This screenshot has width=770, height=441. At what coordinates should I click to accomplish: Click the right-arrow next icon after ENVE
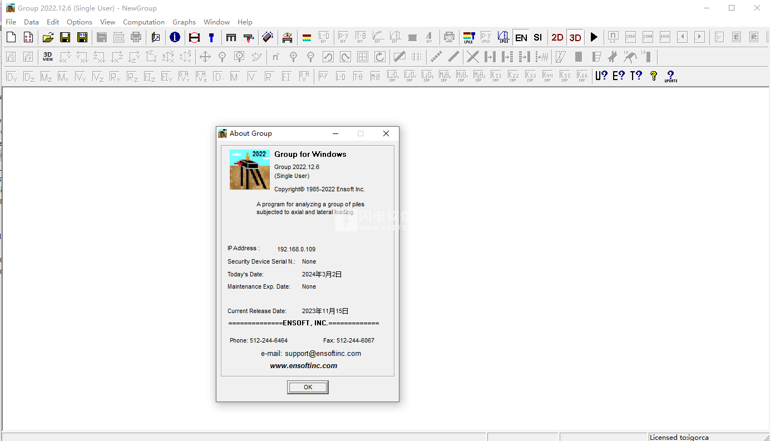(x=699, y=37)
